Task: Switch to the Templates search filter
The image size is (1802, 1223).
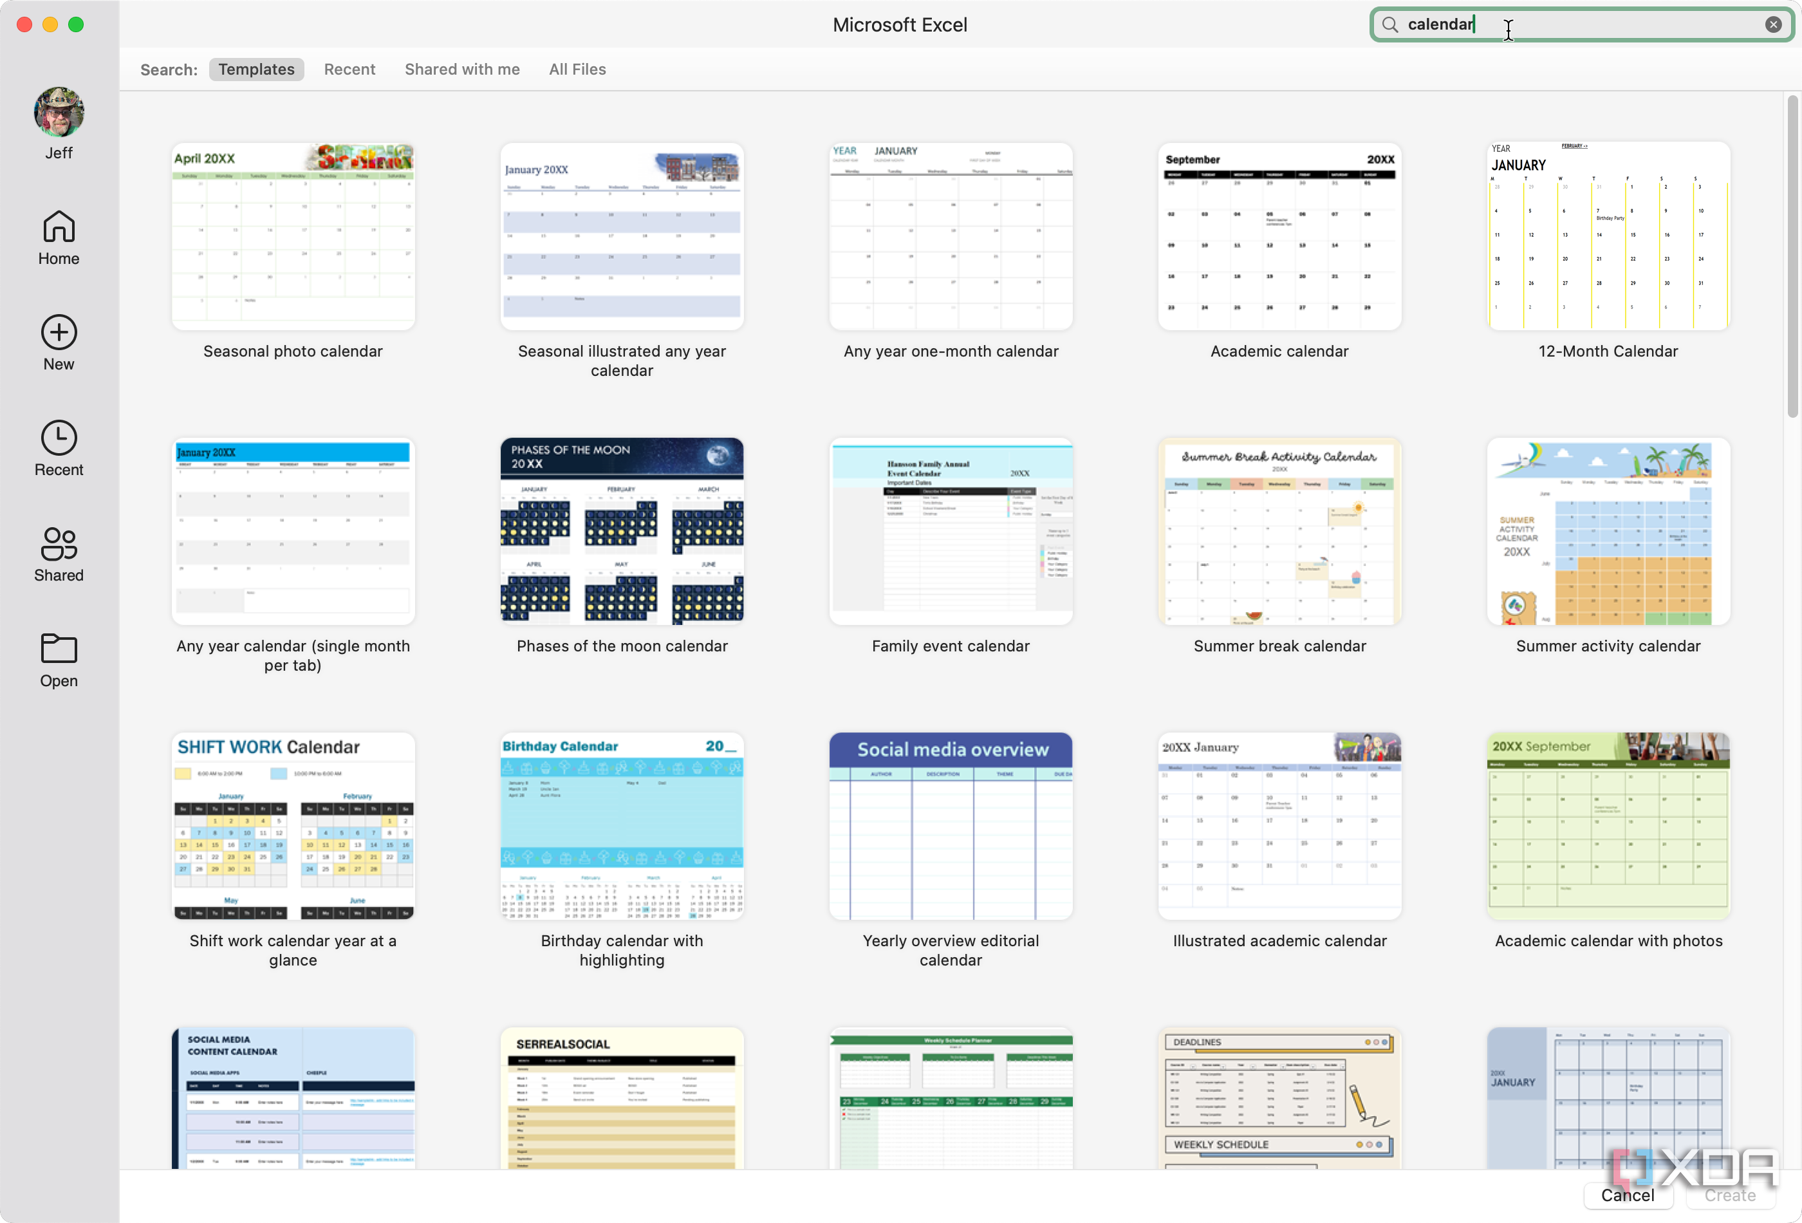Action: tap(256, 69)
